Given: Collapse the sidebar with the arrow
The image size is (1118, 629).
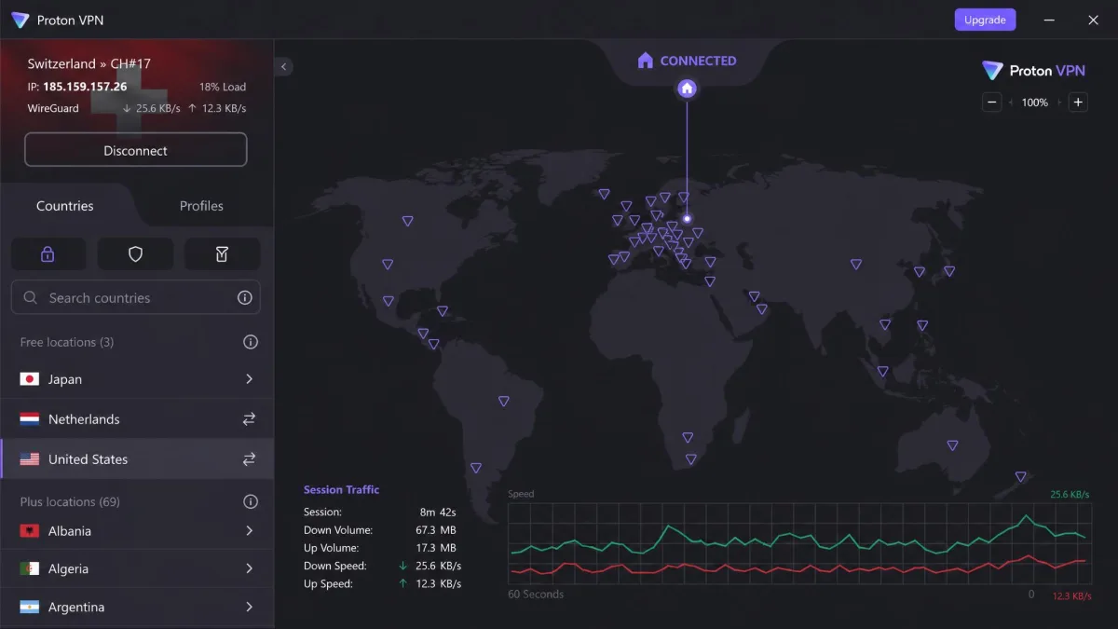Looking at the screenshot, I should 284,66.
